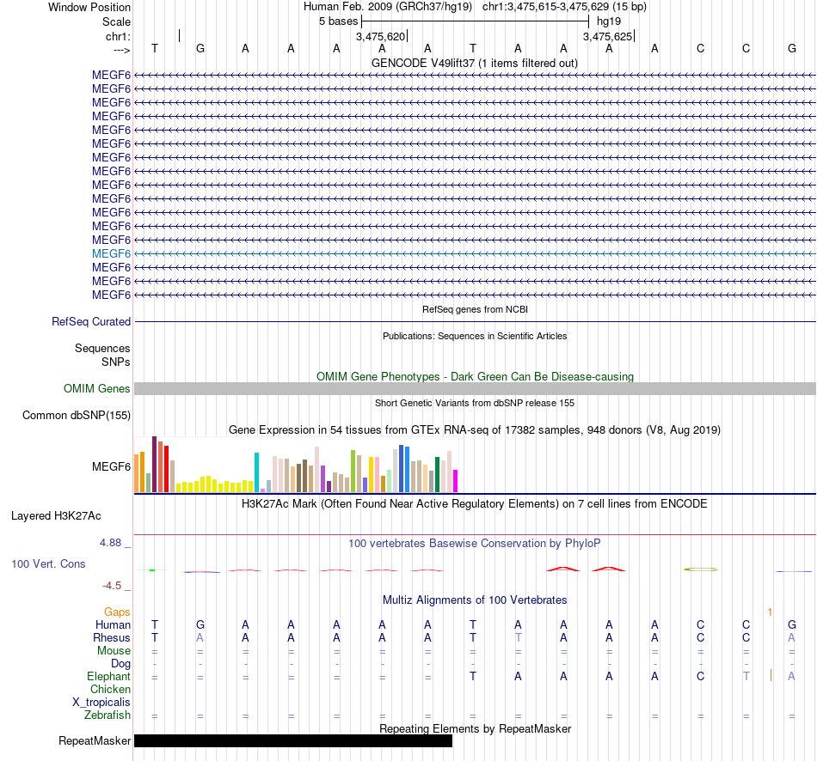Image resolution: width=817 pixels, height=761 pixels.
Task: Click the magenta bar ending GTEx chart
Action: coord(456,482)
